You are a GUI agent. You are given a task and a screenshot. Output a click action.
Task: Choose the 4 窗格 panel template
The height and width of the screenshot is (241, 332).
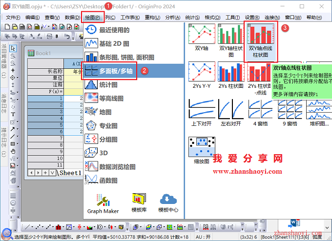tap(261, 113)
